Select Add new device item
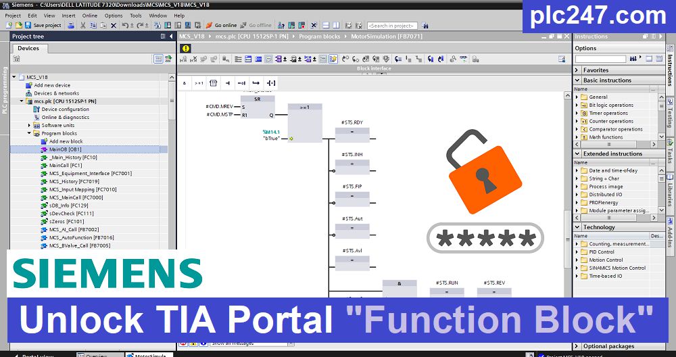 coord(52,85)
